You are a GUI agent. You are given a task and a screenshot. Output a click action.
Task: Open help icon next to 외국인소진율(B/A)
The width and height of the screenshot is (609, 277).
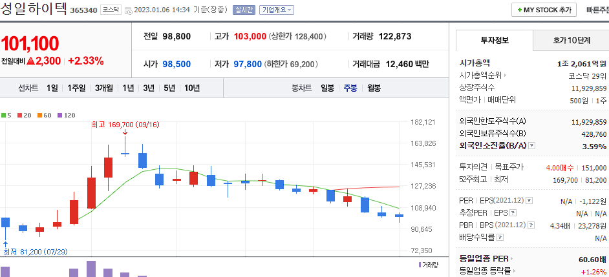532,146
